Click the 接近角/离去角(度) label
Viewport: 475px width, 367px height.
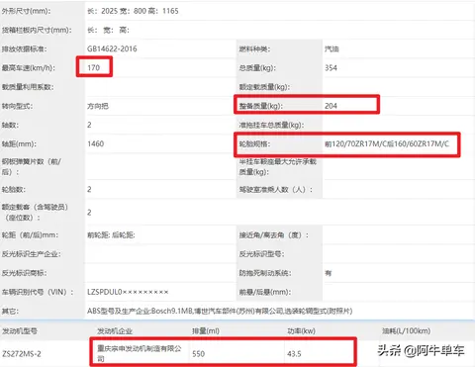tap(274, 235)
